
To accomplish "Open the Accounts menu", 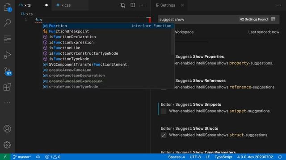I will pos(7,129).
